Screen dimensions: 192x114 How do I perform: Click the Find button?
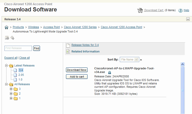(x=36, y=48)
